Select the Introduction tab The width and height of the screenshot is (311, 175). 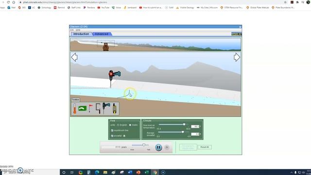[x=81, y=34]
